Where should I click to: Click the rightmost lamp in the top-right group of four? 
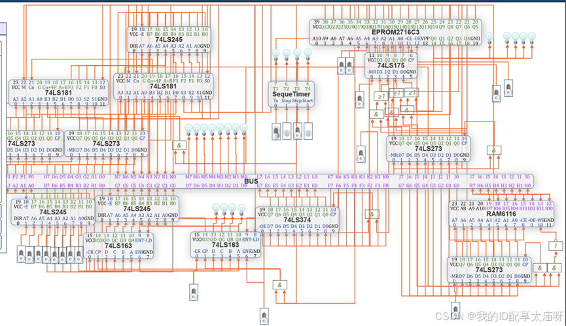pos(532,38)
